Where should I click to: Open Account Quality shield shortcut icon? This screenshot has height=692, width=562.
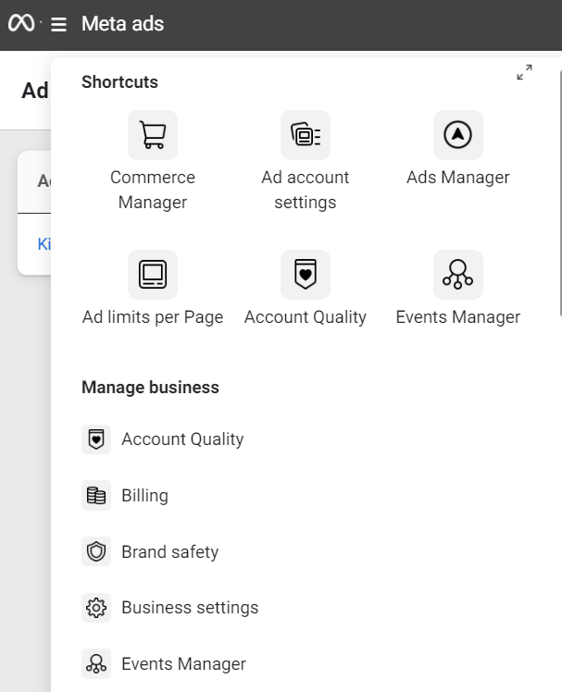click(x=306, y=275)
